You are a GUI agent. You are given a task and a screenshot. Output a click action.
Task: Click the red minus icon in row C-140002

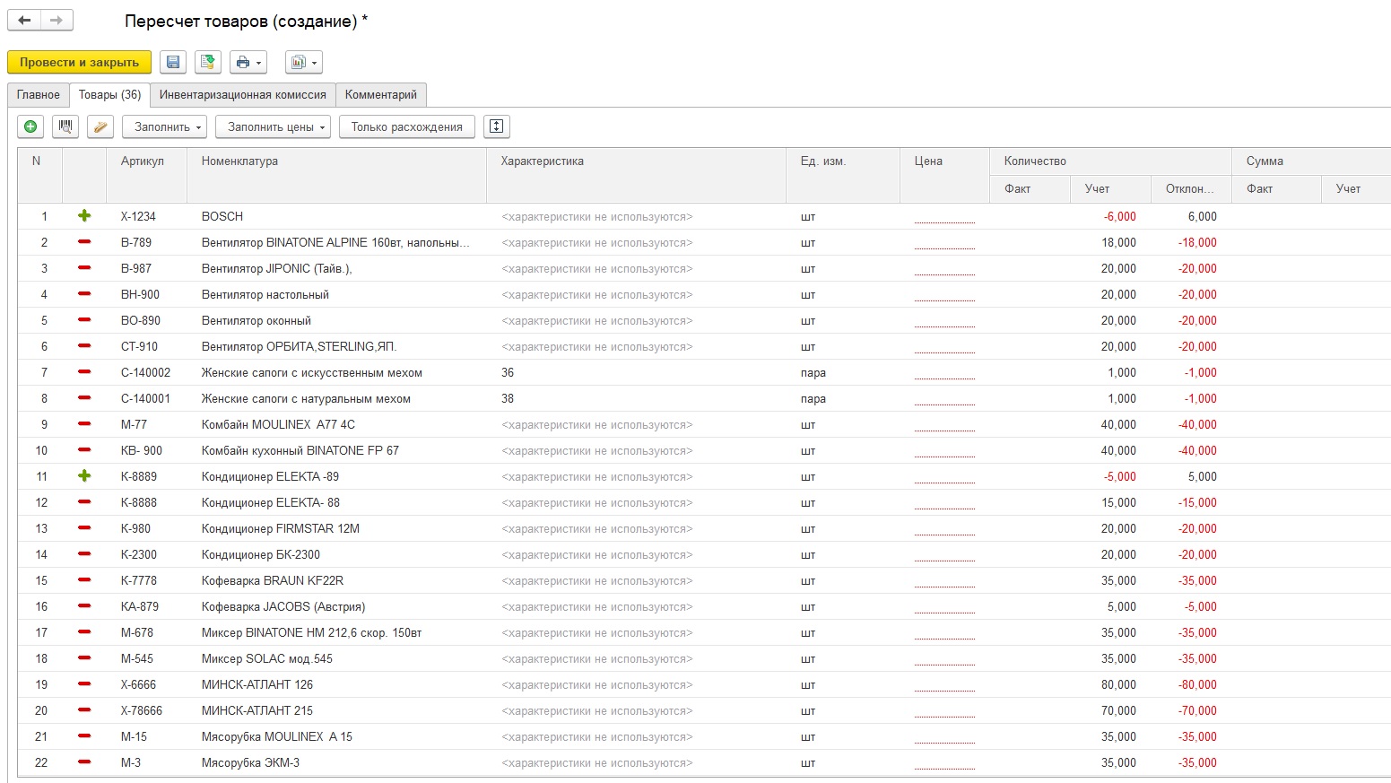84,372
